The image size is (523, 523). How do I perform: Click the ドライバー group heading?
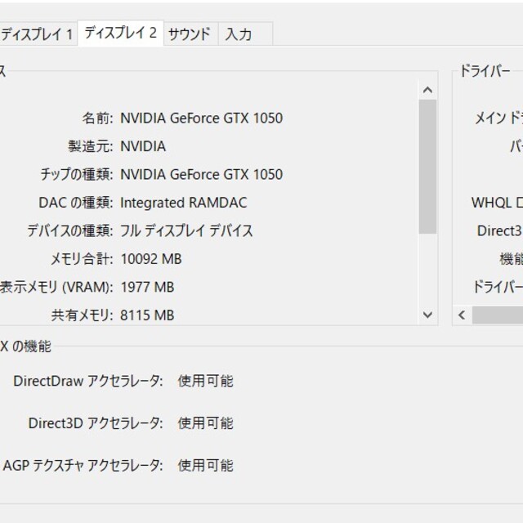click(x=485, y=71)
